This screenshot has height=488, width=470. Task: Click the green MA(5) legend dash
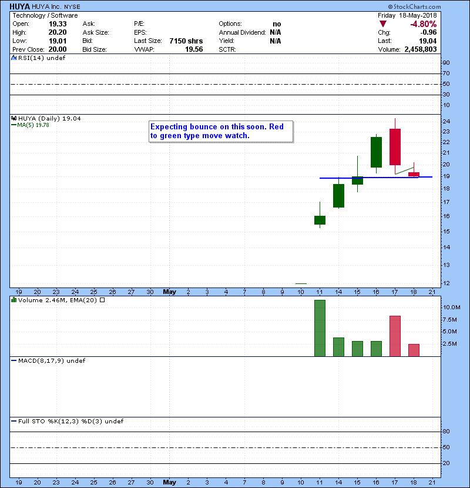coord(14,125)
